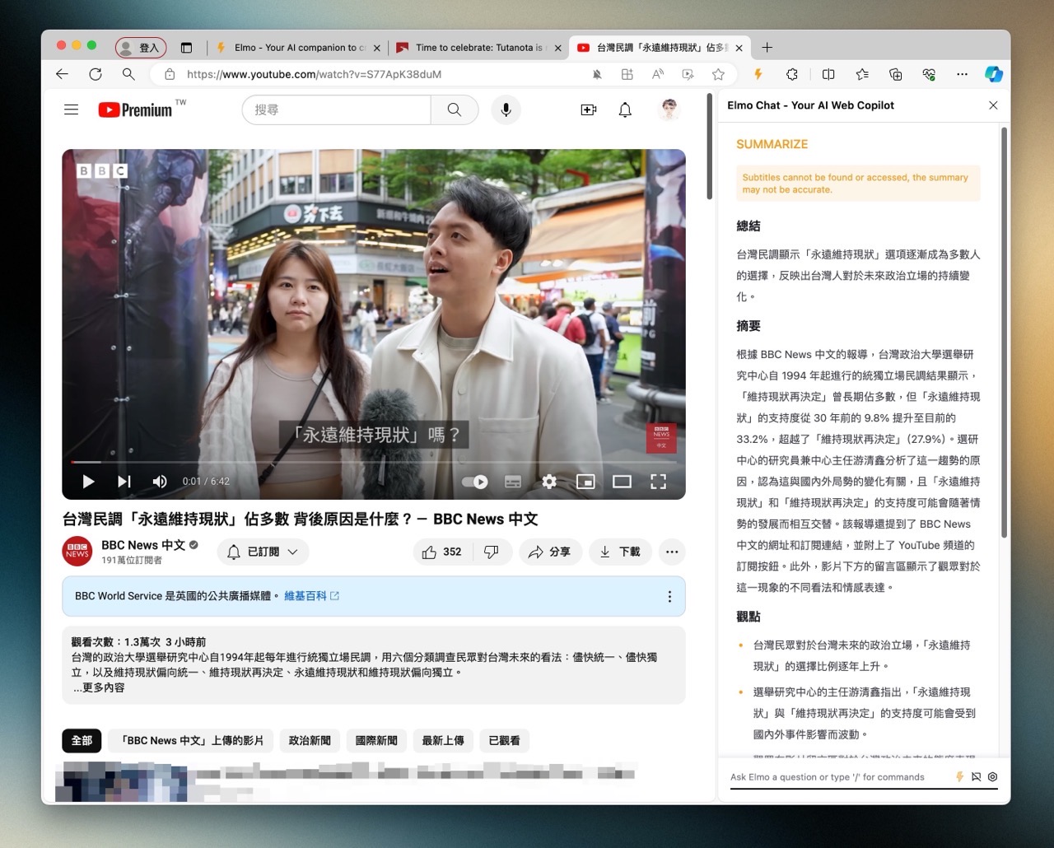Skip to the next video
The height and width of the screenshot is (848, 1054).
(124, 482)
